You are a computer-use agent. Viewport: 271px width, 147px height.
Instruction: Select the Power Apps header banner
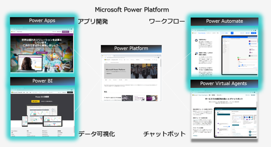[42, 21]
